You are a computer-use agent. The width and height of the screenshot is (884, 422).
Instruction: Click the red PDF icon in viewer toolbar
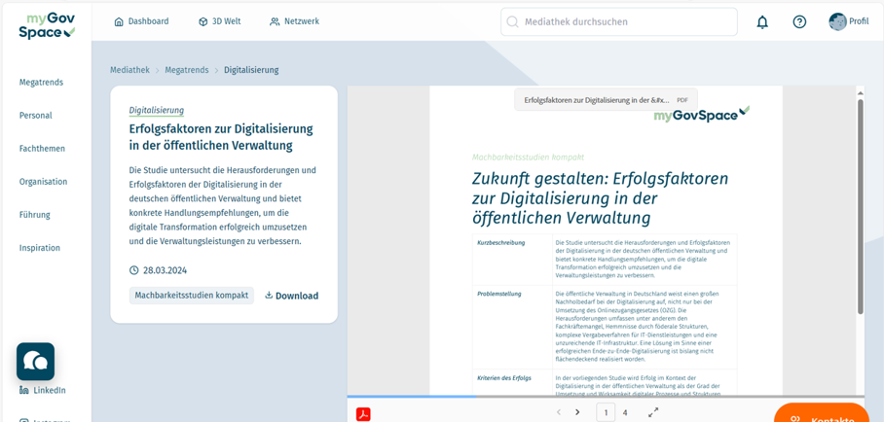[x=363, y=414]
